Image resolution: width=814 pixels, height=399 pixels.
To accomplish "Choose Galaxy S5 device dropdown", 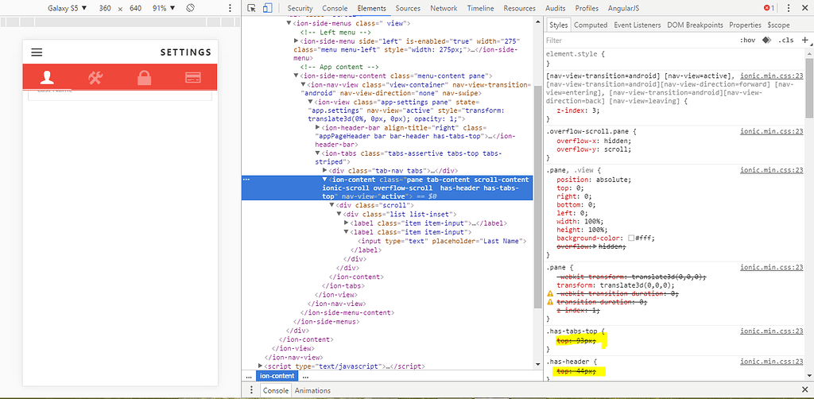I will point(68,8).
